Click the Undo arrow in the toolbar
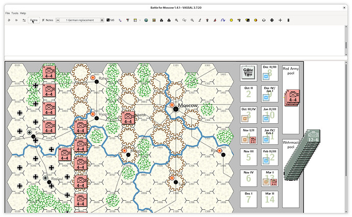352x217 pixels. (x=9, y=20)
